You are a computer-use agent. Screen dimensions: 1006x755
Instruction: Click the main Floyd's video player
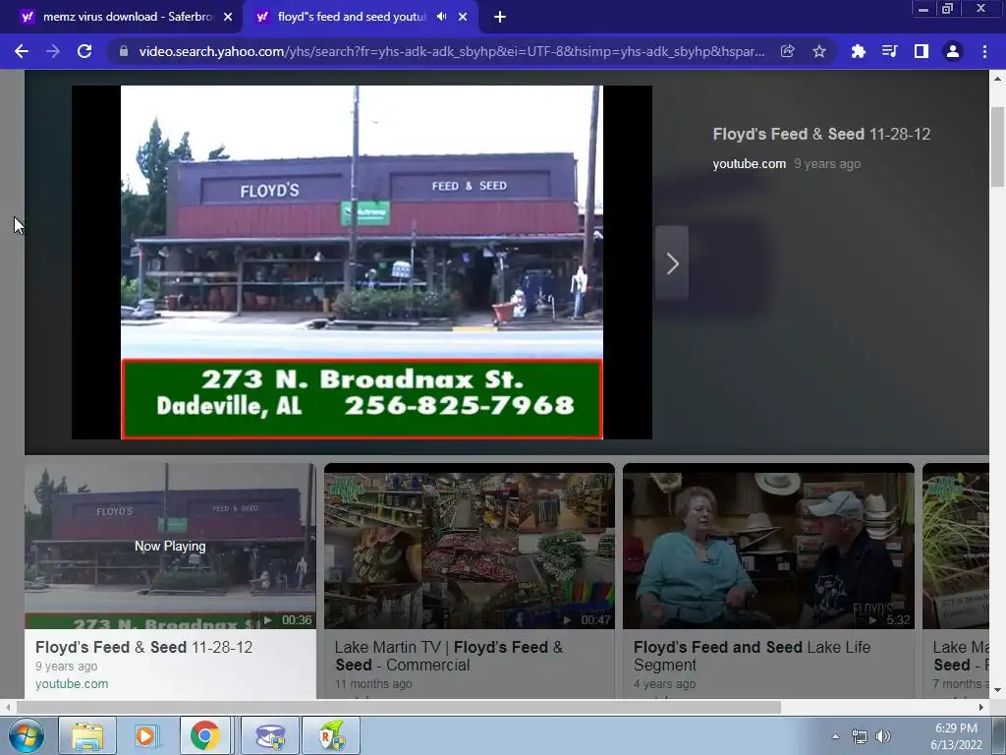(362, 262)
